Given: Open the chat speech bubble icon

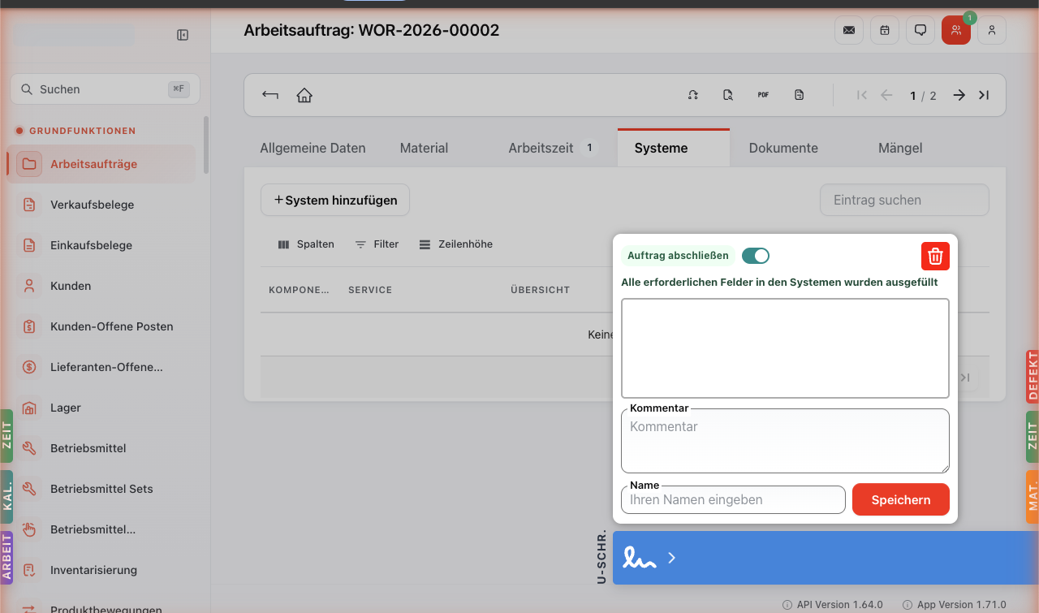Looking at the screenshot, I should pos(920,30).
